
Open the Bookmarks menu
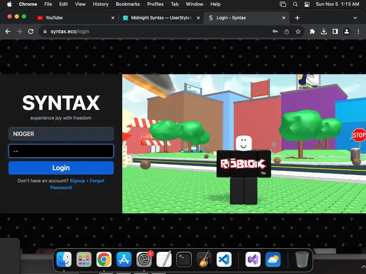pos(128,4)
